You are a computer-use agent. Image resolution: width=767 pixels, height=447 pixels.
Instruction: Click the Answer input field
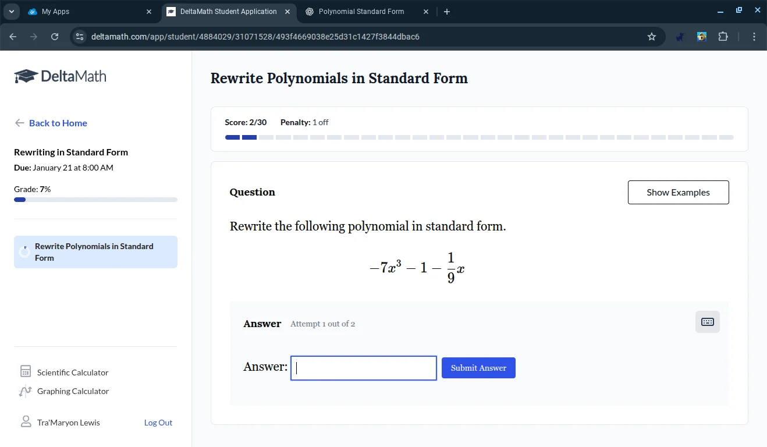[x=364, y=368]
